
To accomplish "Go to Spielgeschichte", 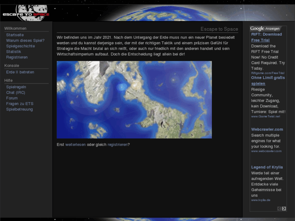I will point(21,46).
